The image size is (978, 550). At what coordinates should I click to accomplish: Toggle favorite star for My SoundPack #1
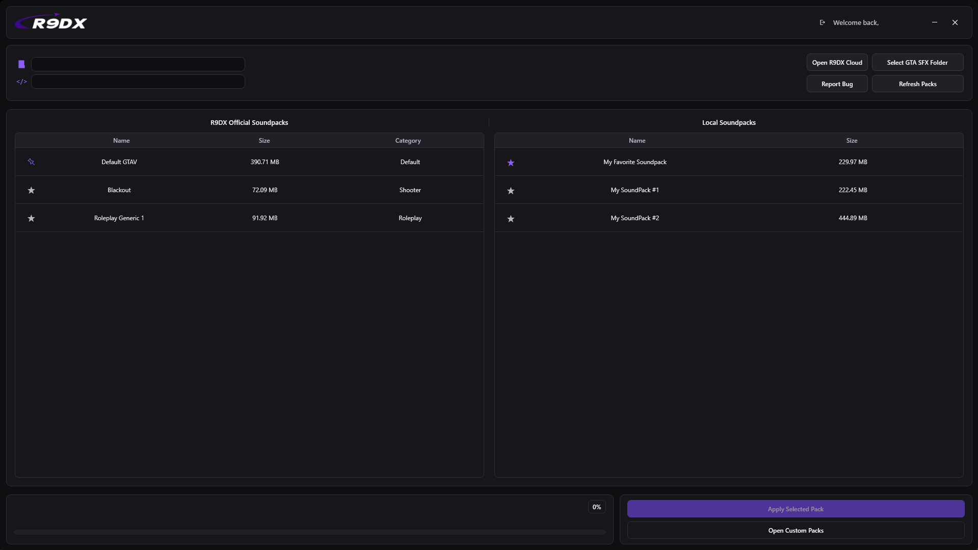511,191
